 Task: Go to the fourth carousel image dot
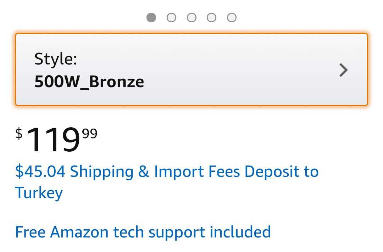tap(212, 17)
